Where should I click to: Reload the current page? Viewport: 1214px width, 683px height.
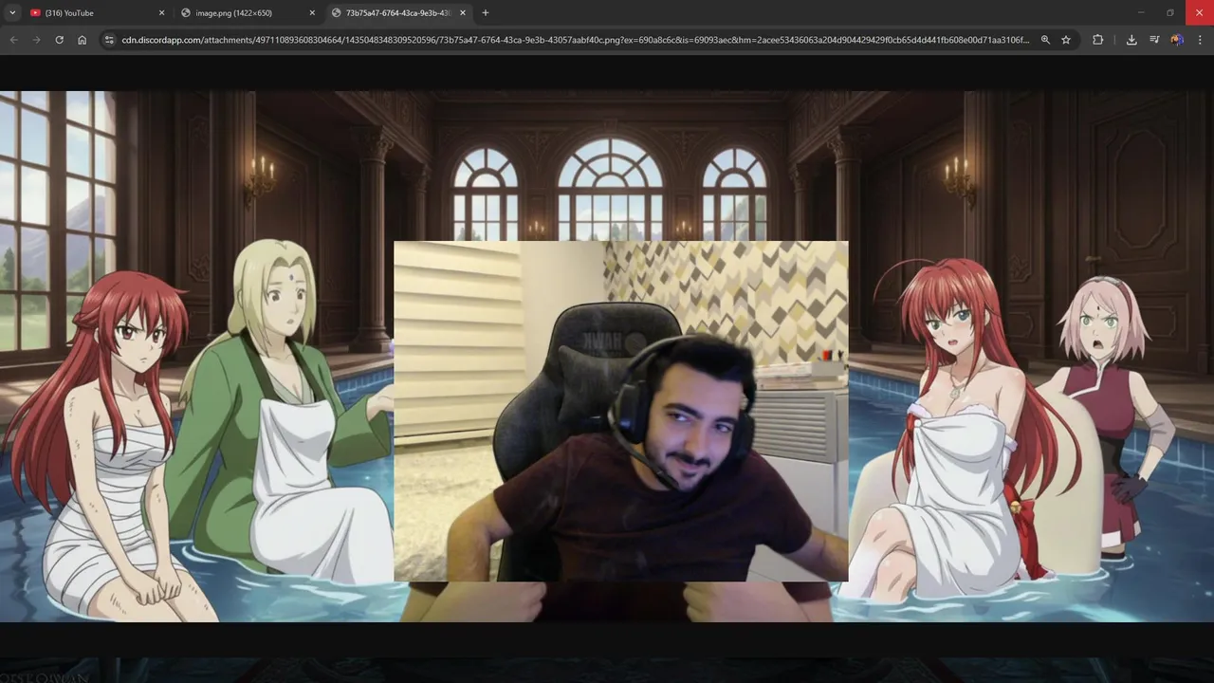[59, 40]
